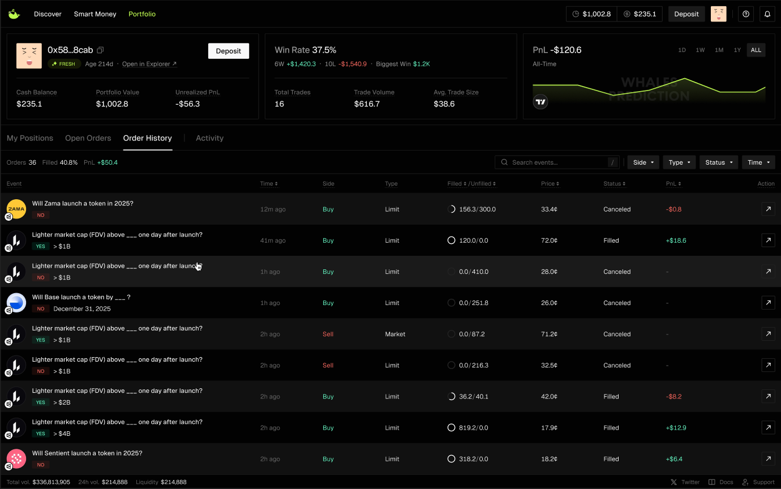Click the TradingView logo on PnL chart
The width and height of the screenshot is (781, 489).
[540, 102]
